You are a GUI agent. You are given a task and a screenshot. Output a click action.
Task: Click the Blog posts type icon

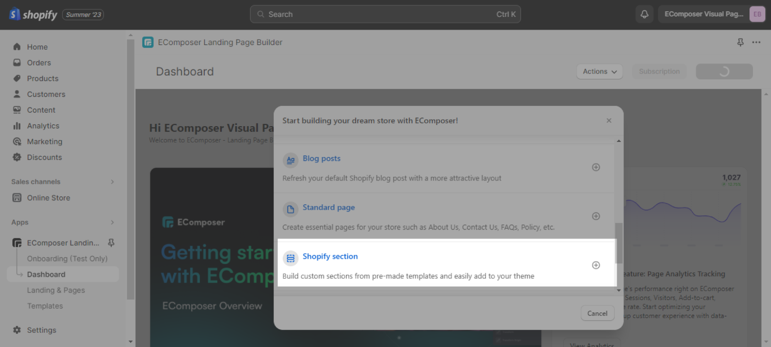(290, 160)
